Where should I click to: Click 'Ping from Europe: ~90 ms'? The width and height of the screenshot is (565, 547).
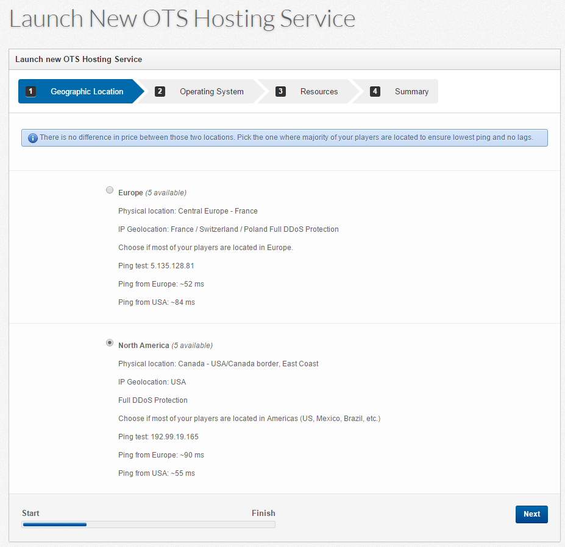point(161,455)
